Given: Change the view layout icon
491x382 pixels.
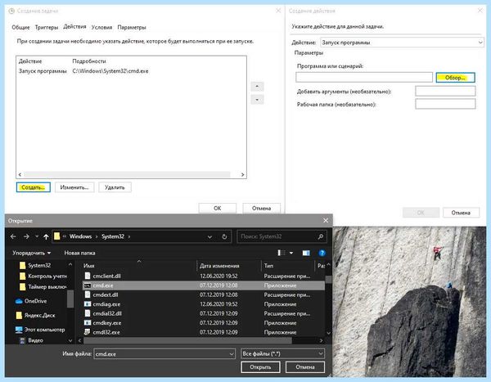Looking at the screenshot, I should (x=282, y=253).
